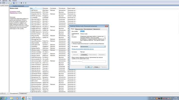This screenshot has width=179, height=100.
Task: Open the Справка menu
Action: tap(14, 1)
